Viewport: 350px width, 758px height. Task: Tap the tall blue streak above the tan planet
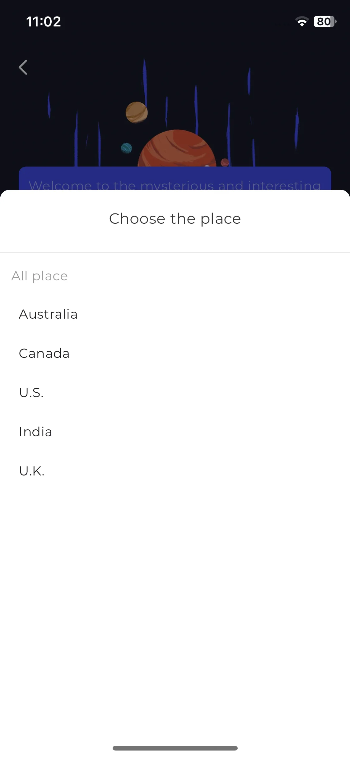(144, 81)
